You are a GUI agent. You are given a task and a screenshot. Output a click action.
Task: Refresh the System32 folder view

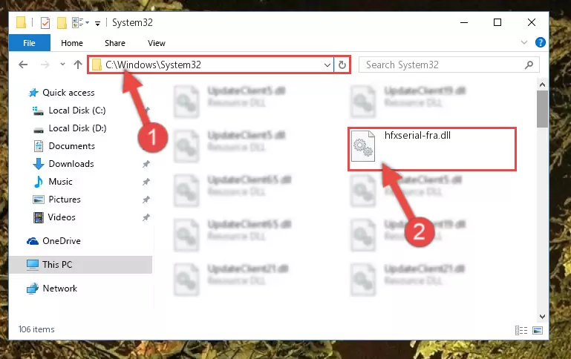(x=342, y=65)
